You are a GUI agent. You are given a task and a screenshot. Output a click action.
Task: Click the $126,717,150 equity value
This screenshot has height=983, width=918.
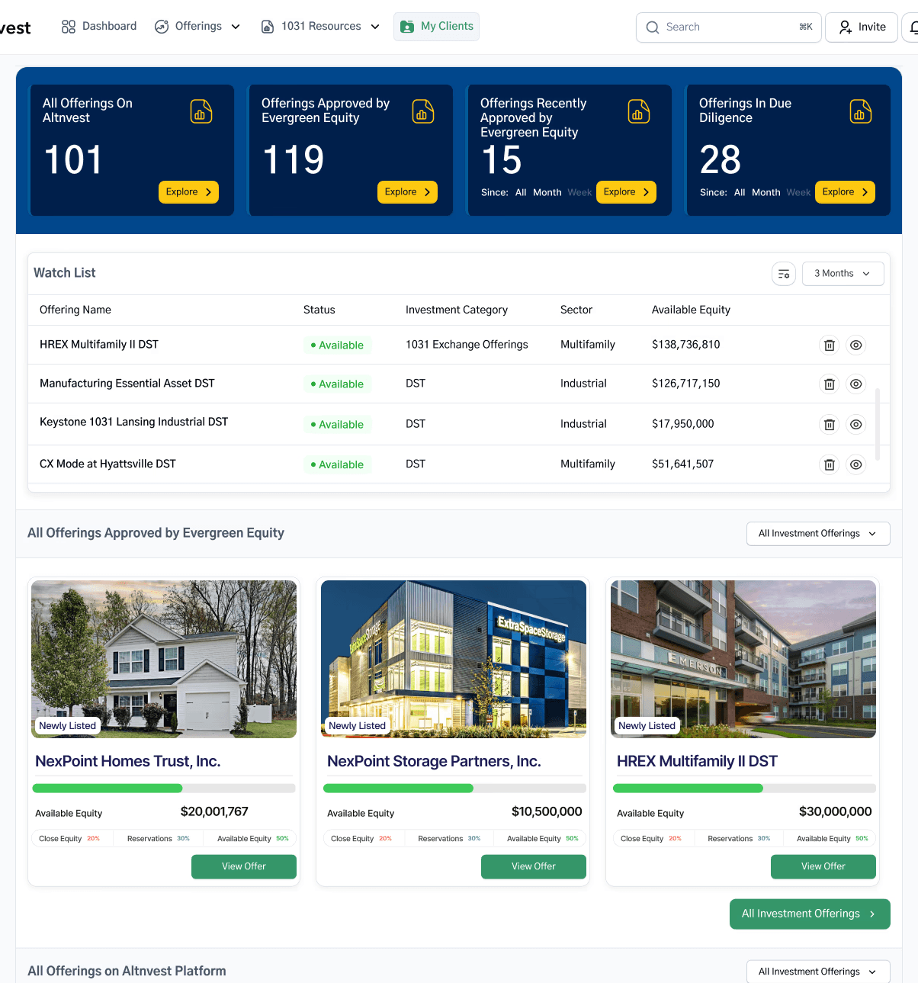click(x=685, y=384)
